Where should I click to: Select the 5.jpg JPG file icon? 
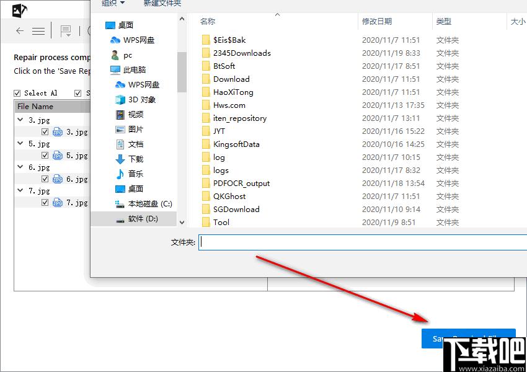58,155
